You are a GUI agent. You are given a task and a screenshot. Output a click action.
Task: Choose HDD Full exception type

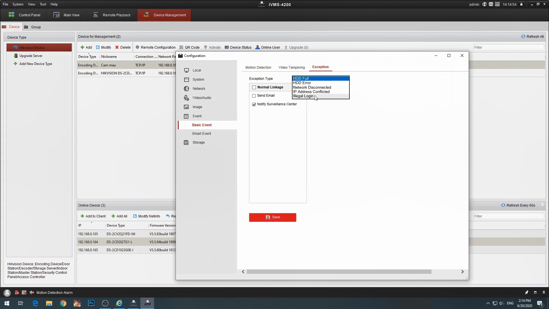click(321, 78)
